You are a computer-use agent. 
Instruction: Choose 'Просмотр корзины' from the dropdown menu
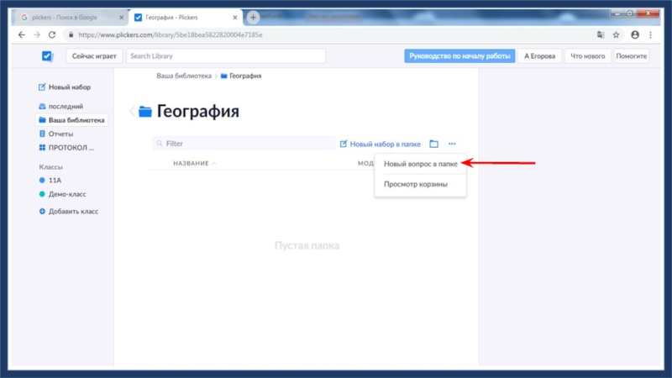pyautogui.click(x=415, y=184)
